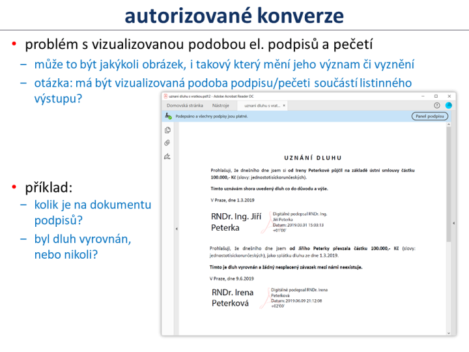Click the PDF file icon in the title bar
The image size is (469, 352).
coord(165,96)
